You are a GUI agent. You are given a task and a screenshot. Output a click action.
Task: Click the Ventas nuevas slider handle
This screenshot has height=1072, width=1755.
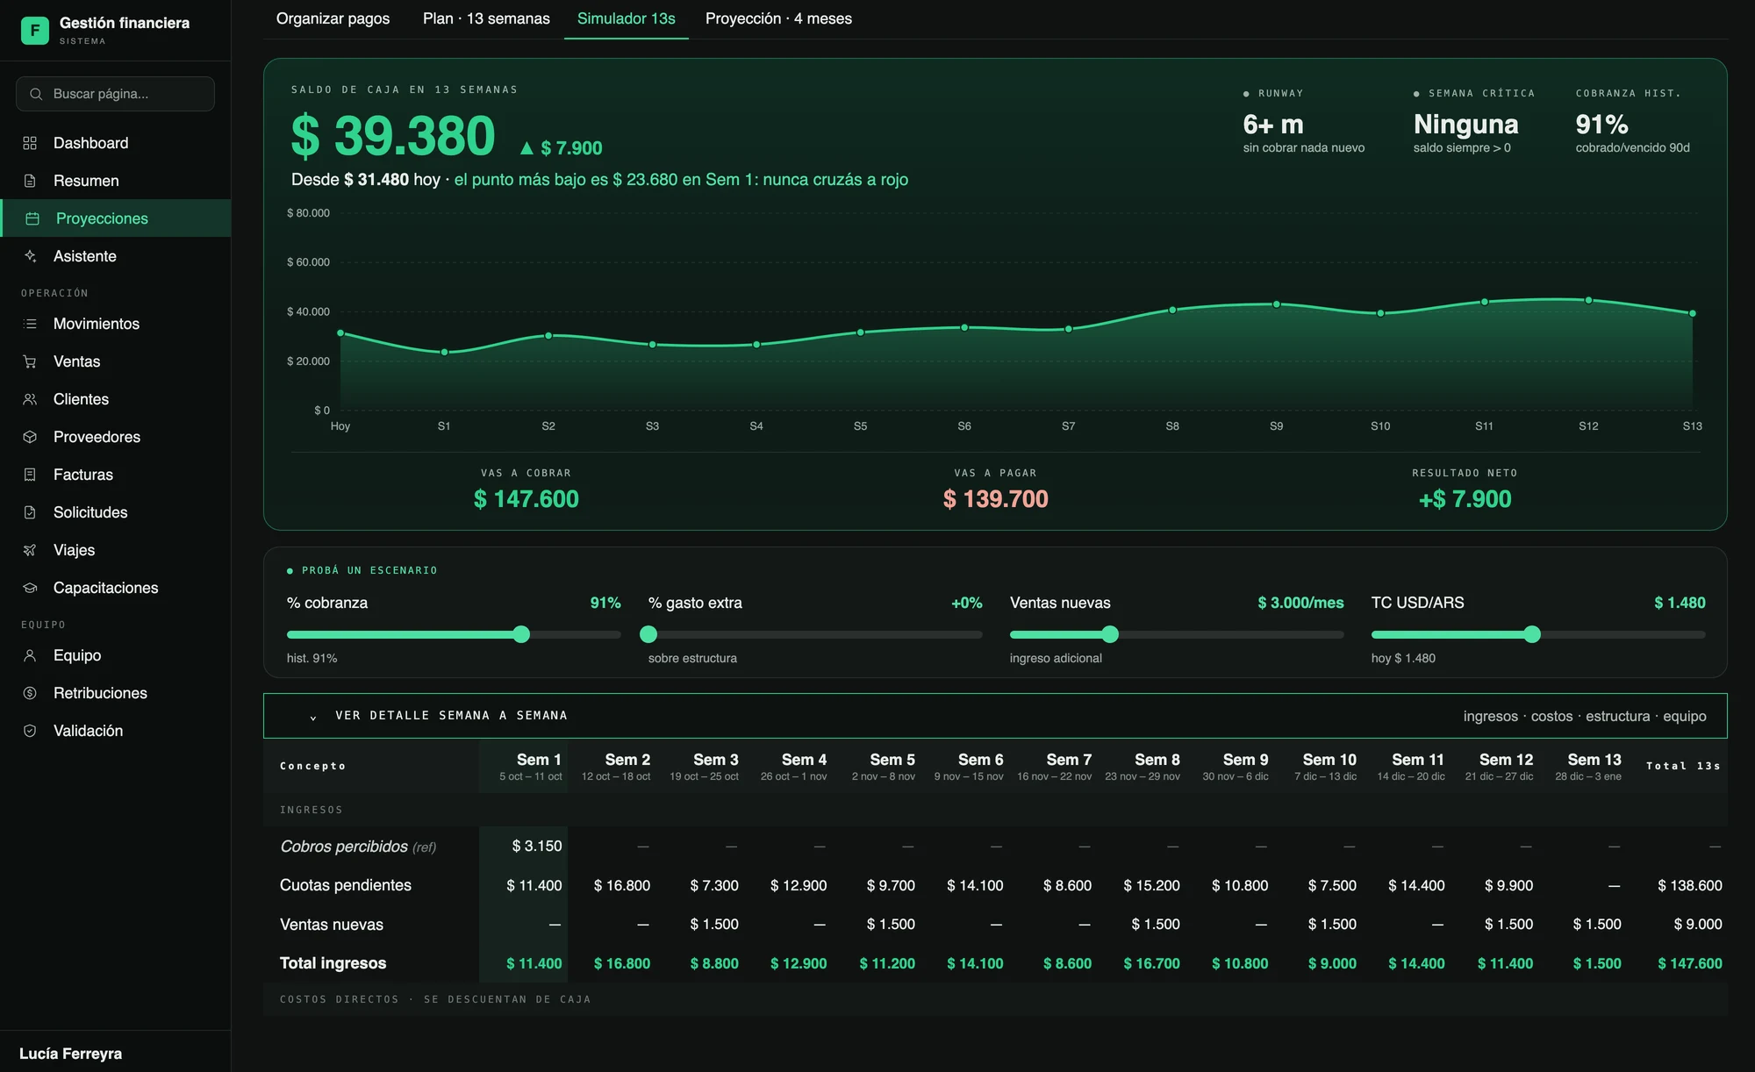(1110, 634)
